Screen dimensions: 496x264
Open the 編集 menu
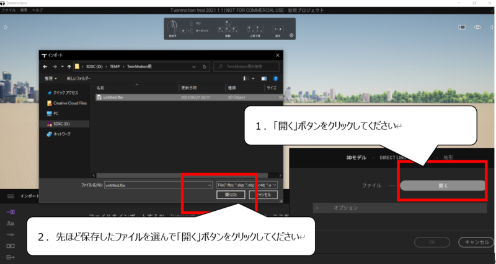click(x=24, y=10)
